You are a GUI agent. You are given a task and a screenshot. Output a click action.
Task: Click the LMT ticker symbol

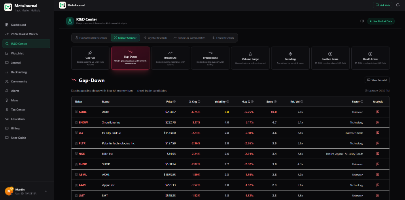pyautogui.click(x=81, y=196)
